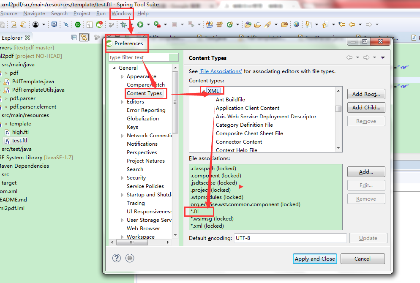The height and width of the screenshot is (283, 420).
Task: Expand the Security node
Action: pyautogui.click(x=122, y=178)
